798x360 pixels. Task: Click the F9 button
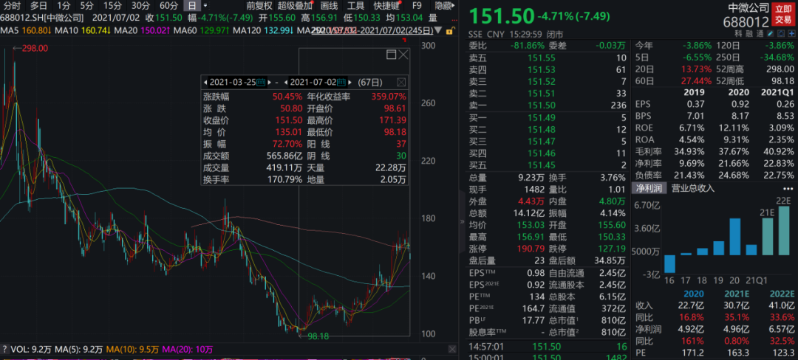[417, 6]
